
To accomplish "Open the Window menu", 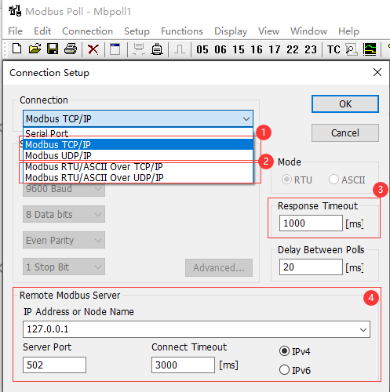I will [308, 31].
